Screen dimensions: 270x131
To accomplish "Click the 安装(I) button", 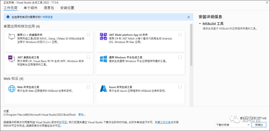I will (259, 125).
